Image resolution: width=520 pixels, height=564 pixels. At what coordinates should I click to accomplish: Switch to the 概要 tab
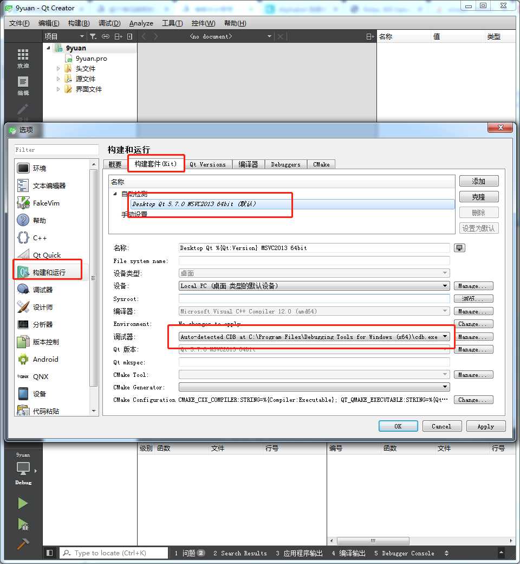pos(115,164)
